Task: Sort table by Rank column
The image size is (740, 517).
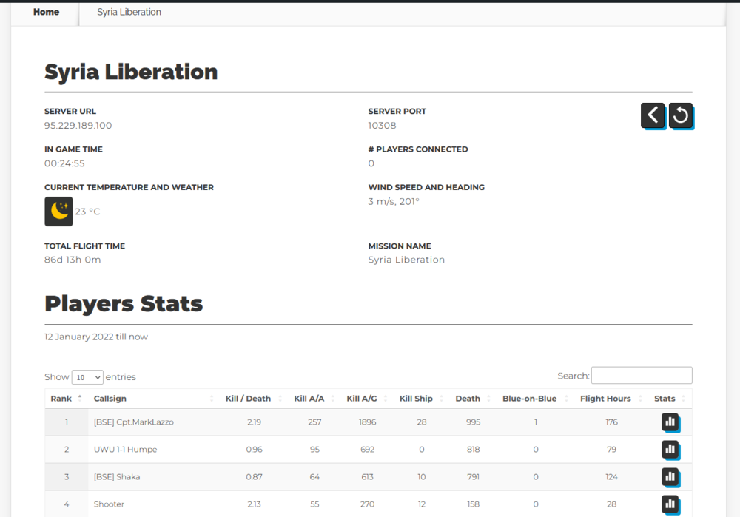Action: coord(67,399)
